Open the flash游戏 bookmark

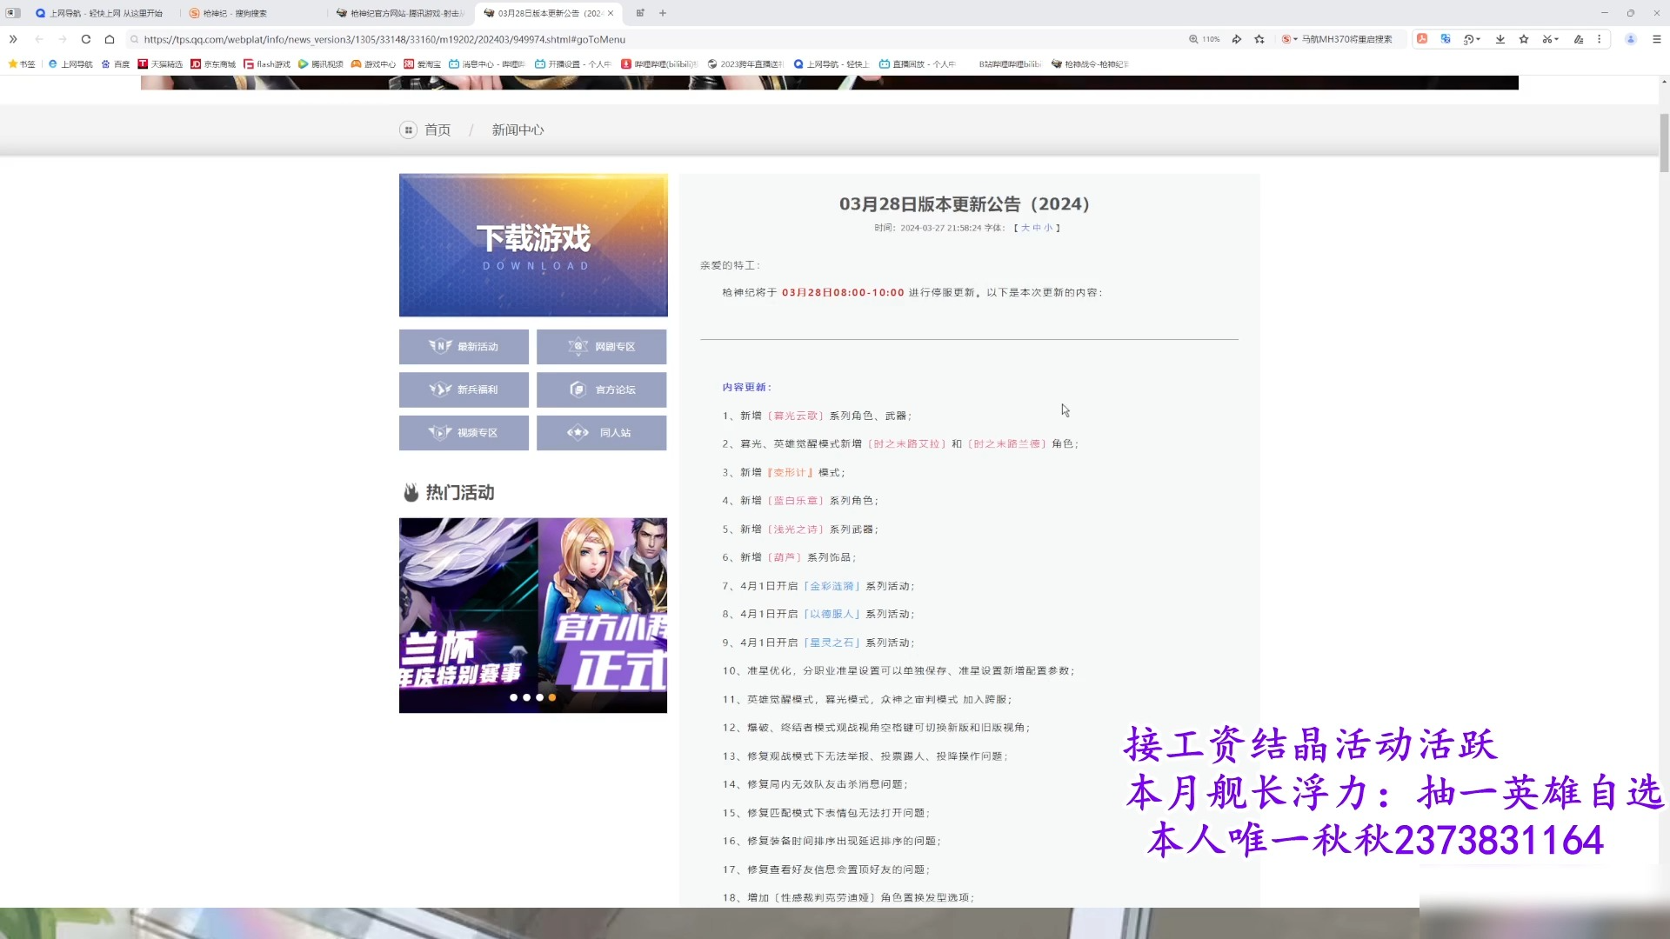[x=267, y=64]
